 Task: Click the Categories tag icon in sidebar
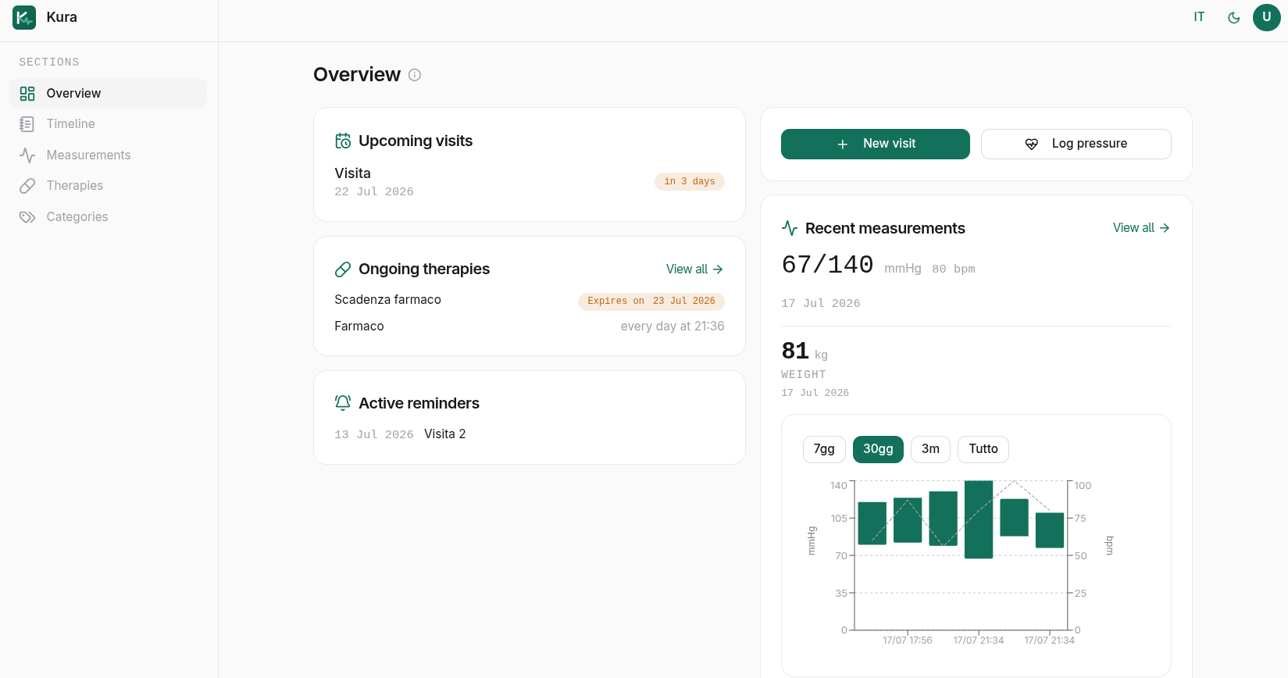pos(27,217)
